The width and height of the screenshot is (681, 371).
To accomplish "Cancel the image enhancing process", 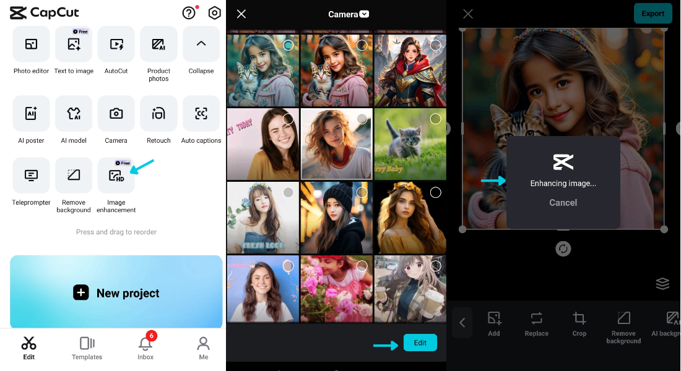I will [563, 203].
